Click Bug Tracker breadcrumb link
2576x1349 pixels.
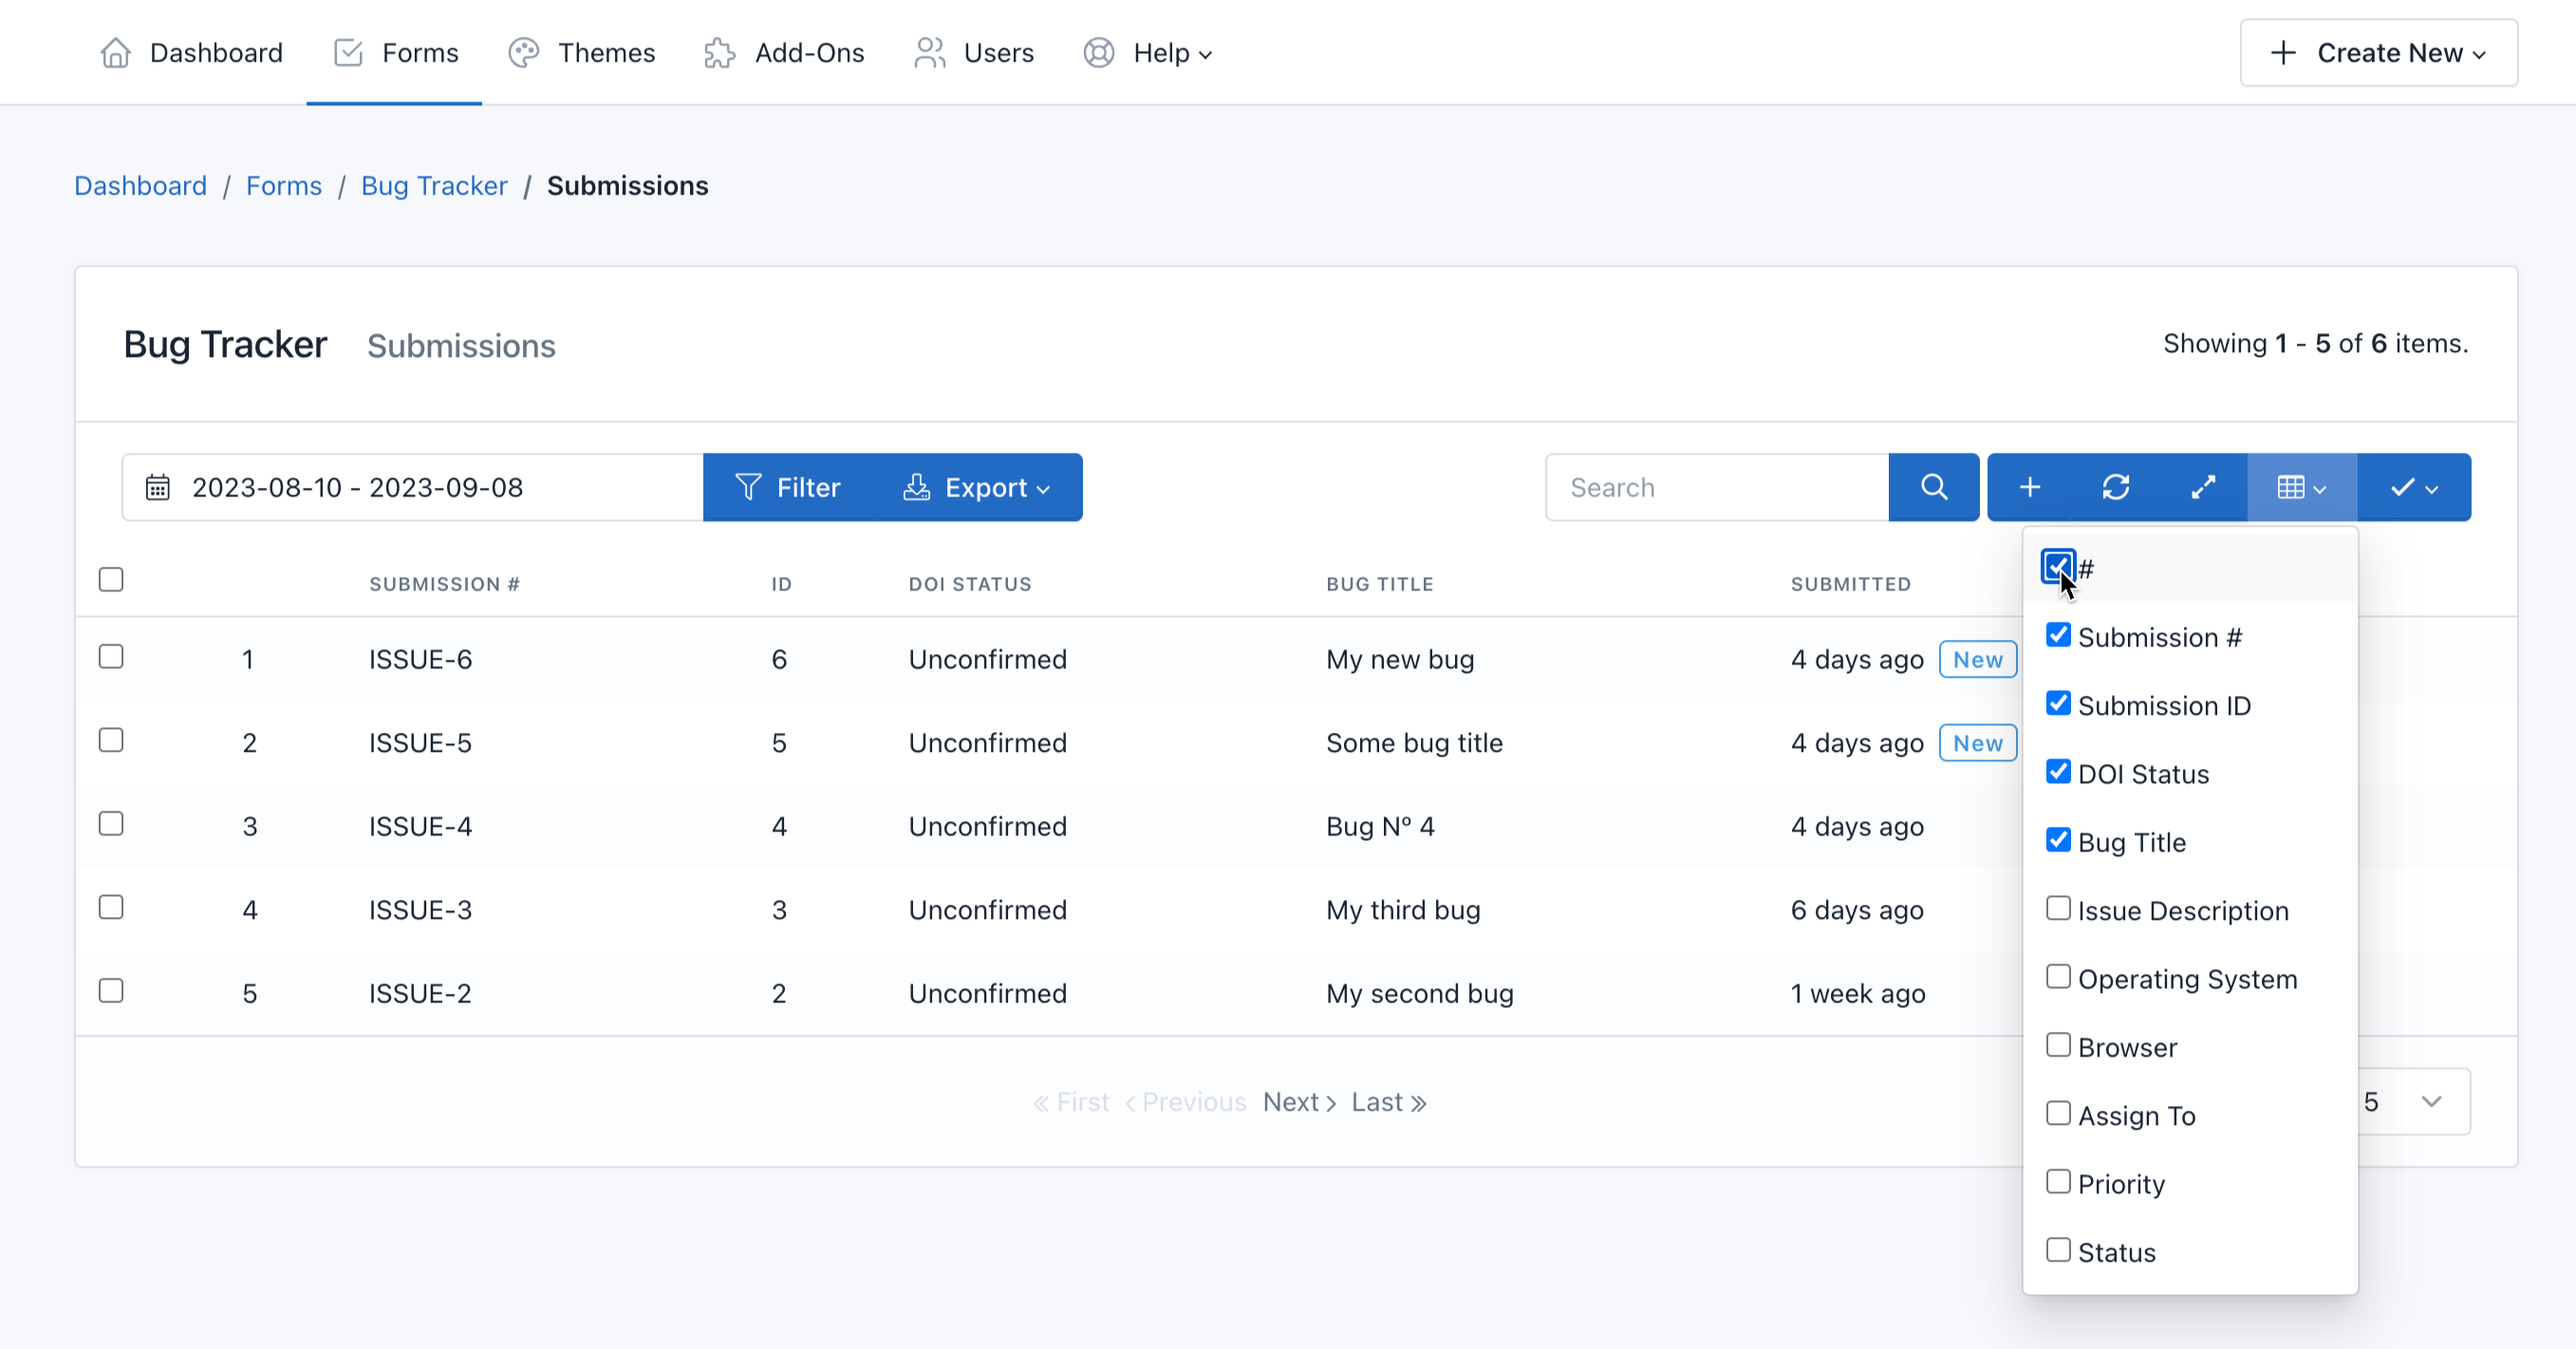[434, 186]
